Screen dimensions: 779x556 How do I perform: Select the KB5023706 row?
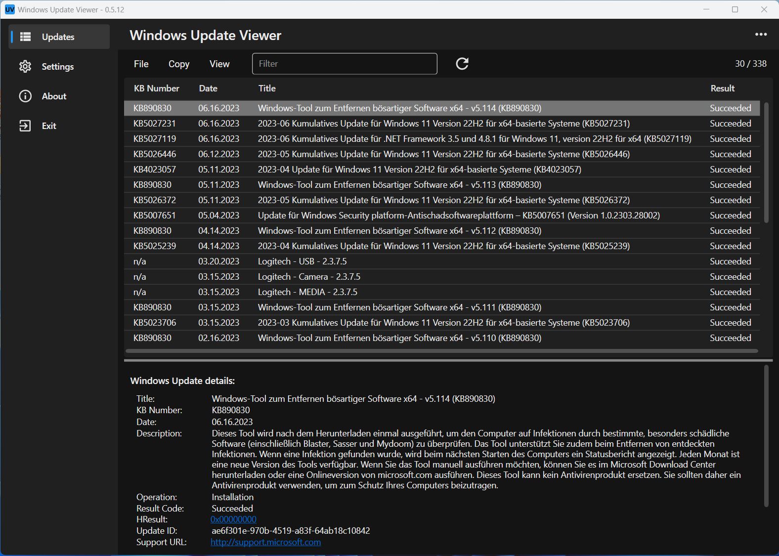tap(442, 323)
